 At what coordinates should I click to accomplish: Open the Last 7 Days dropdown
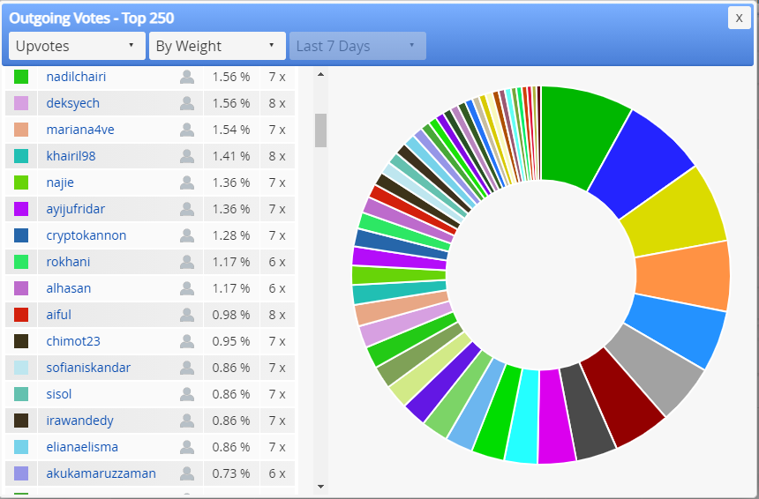coord(357,46)
